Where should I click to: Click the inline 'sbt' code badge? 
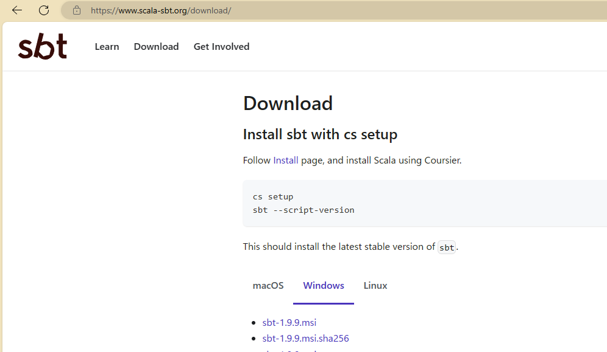click(x=447, y=247)
